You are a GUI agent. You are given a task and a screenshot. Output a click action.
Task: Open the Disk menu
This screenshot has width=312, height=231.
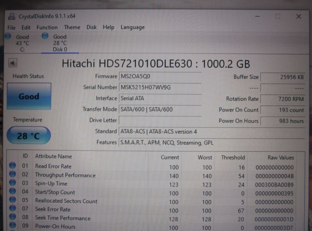tap(92, 27)
